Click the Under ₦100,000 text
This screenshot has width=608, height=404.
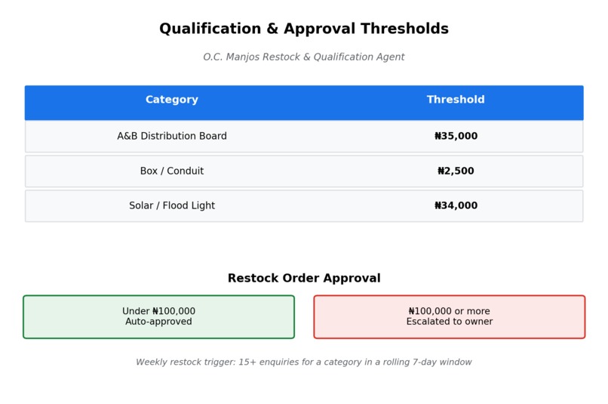point(158,311)
